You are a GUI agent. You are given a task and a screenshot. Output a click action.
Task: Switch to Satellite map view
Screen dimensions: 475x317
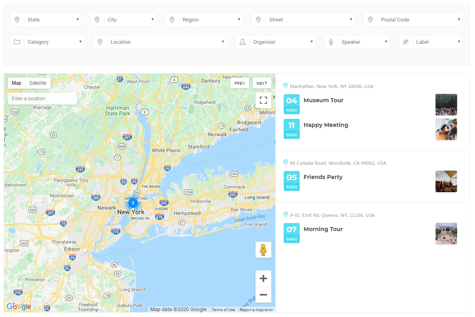click(38, 83)
